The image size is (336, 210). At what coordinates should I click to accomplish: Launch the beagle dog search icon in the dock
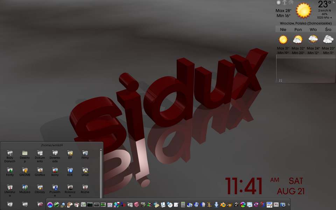[70, 205]
